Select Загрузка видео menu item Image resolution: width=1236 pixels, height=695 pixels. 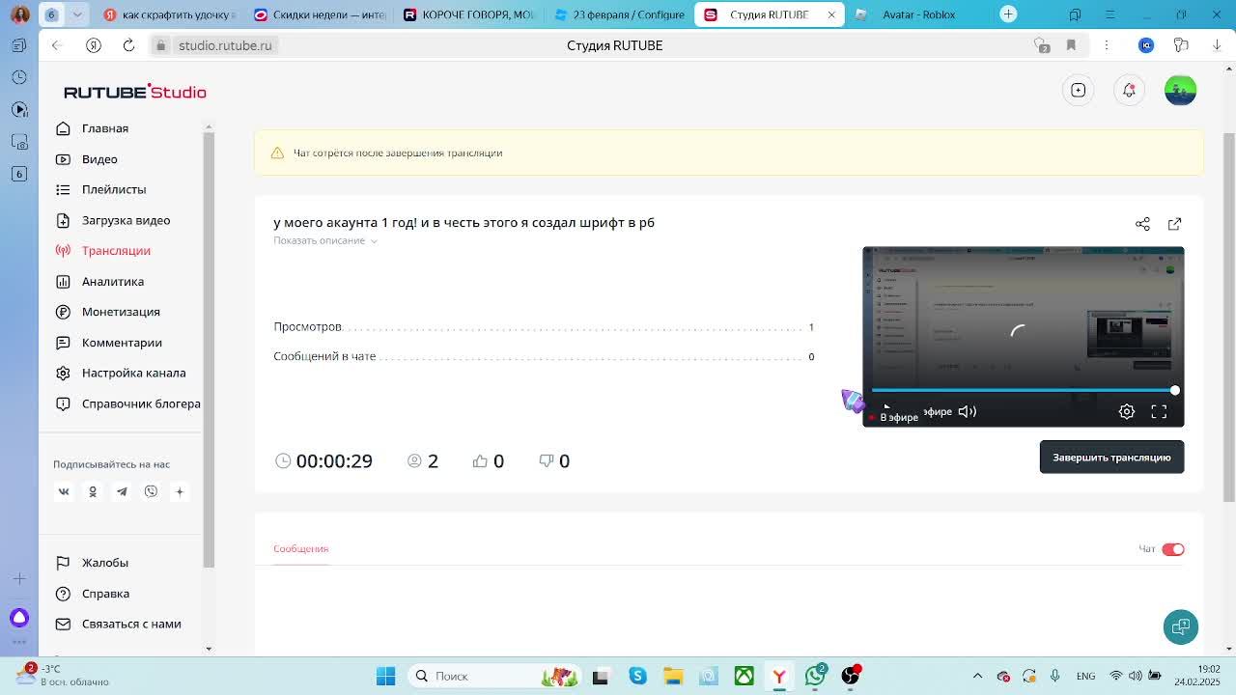pos(126,220)
